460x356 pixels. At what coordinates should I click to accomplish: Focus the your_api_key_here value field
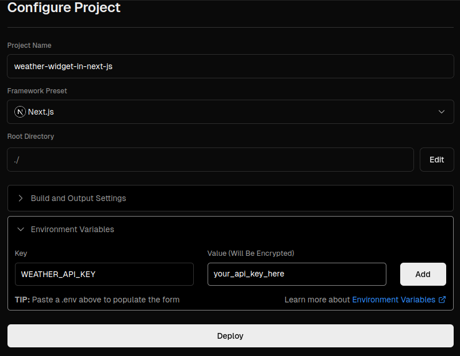tap(296, 274)
